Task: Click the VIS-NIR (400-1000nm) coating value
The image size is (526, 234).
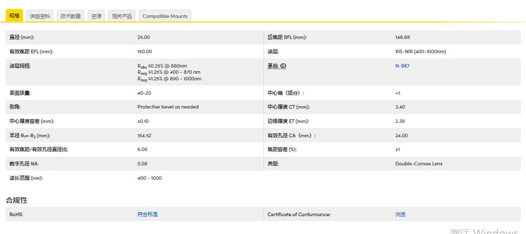Action: point(420,52)
